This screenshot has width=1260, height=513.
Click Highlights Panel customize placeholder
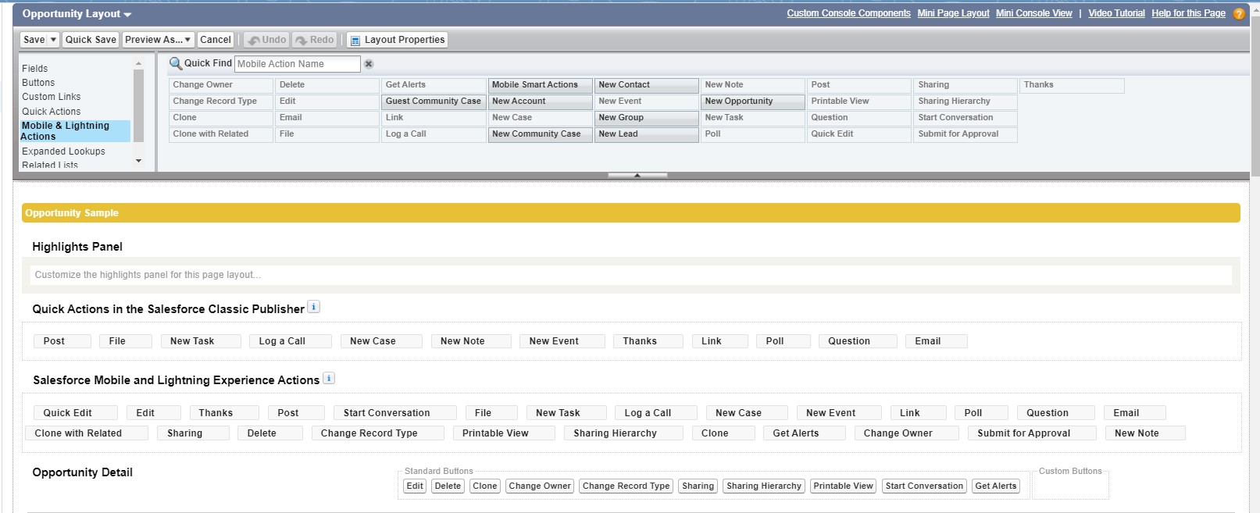631,275
